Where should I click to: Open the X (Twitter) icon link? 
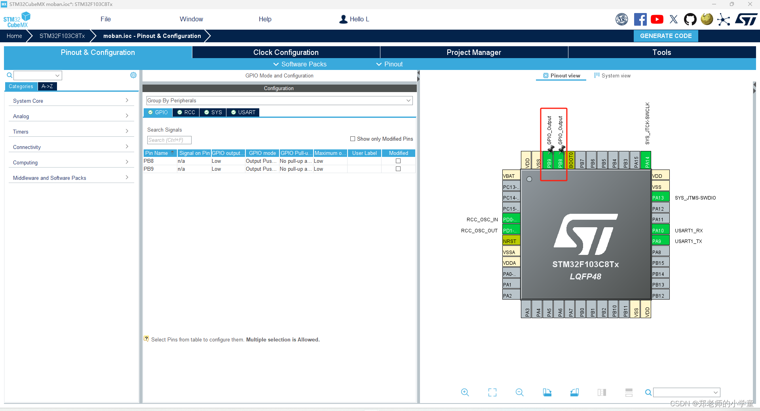(x=674, y=19)
